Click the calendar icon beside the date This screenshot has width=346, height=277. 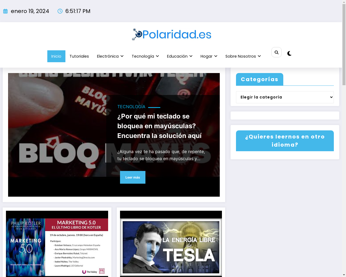tap(5, 11)
